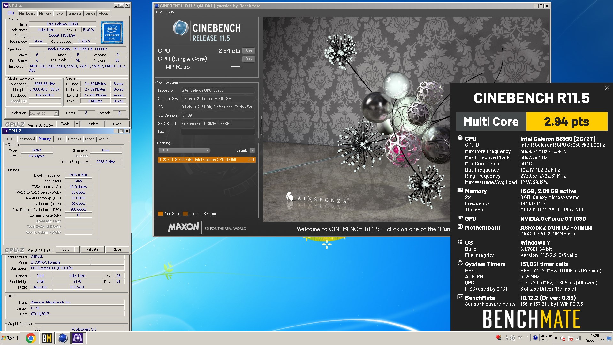Click Validate in top CPU-Z window
This screenshot has height=345, width=613.
[x=93, y=124]
